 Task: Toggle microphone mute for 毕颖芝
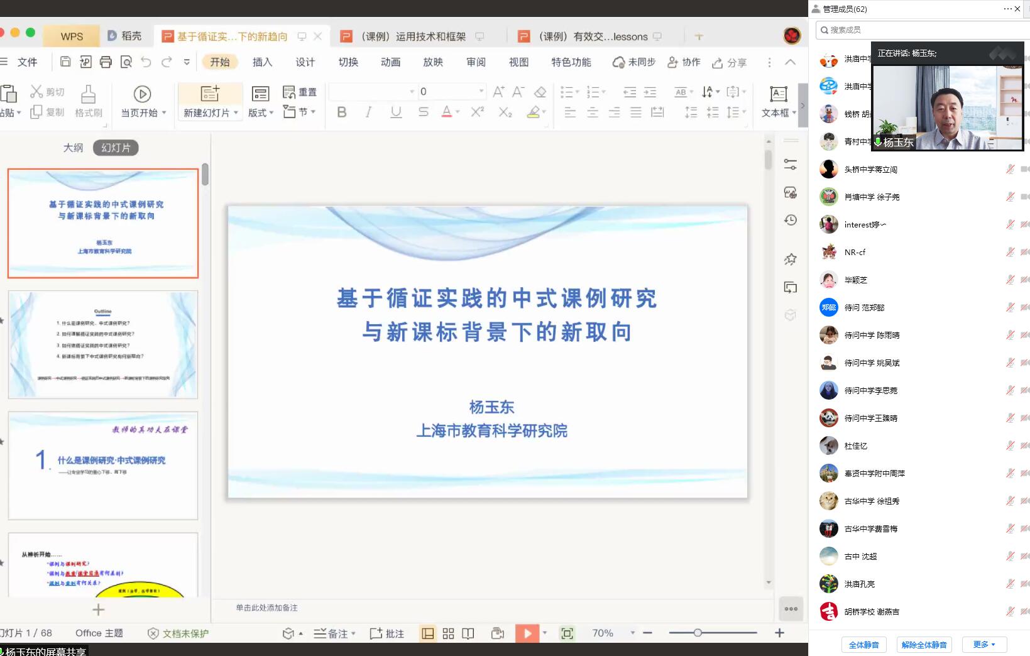tap(1010, 280)
